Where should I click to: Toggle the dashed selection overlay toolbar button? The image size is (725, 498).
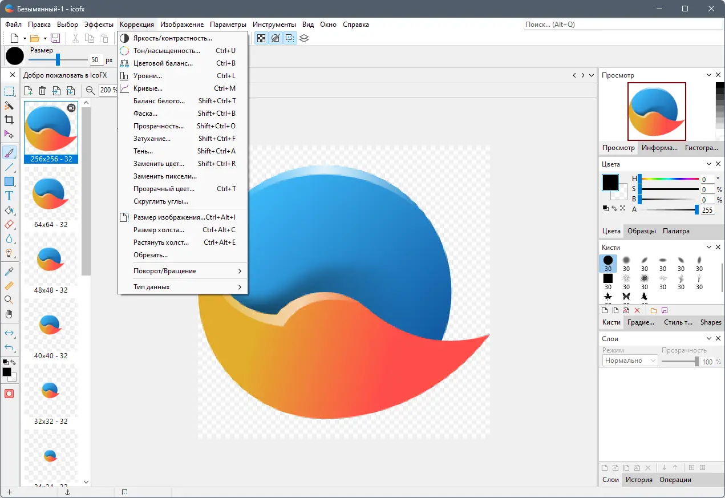[290, 38]
